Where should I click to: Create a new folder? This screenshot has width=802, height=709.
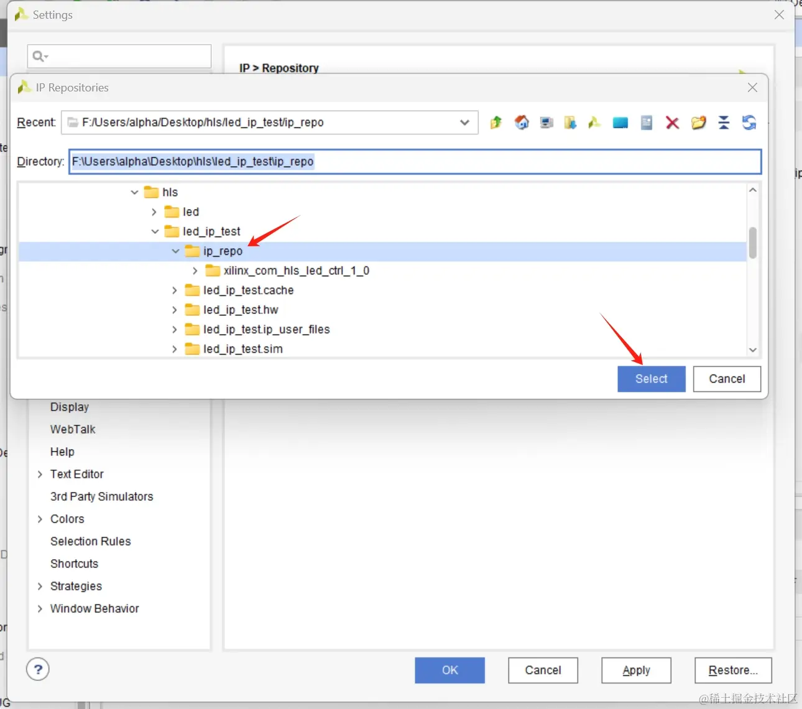(699, 123)
